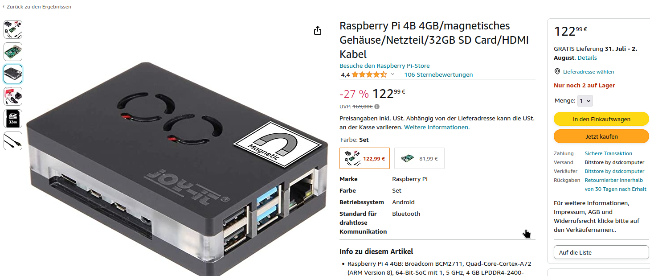Open the star rating chevron popover
The height and width of the screenshot is (276, 650).
(x=392, y=74)
